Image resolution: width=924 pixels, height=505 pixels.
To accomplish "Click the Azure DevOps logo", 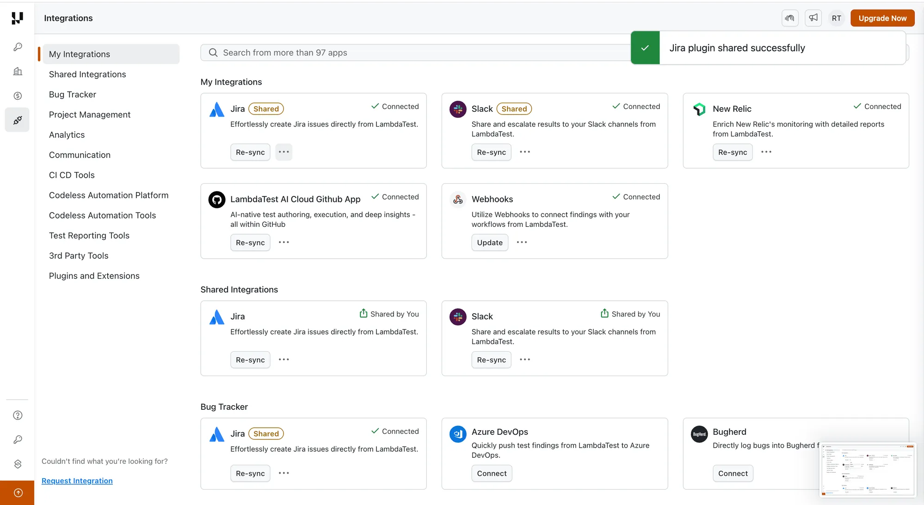I will click(x=458, y=434).
